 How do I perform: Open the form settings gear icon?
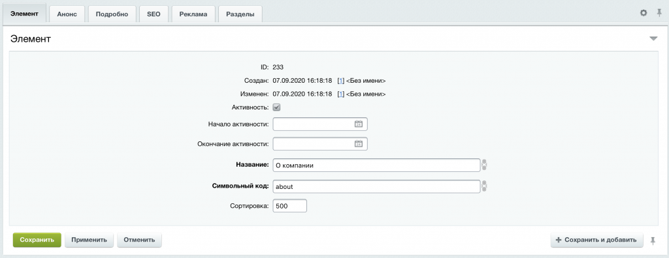point(644,13)
